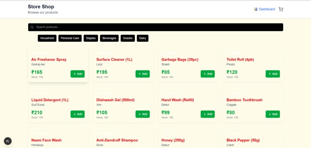Filter by Personal Care category
The width and height of the screenshot is (311, 148).
(70, 38)
